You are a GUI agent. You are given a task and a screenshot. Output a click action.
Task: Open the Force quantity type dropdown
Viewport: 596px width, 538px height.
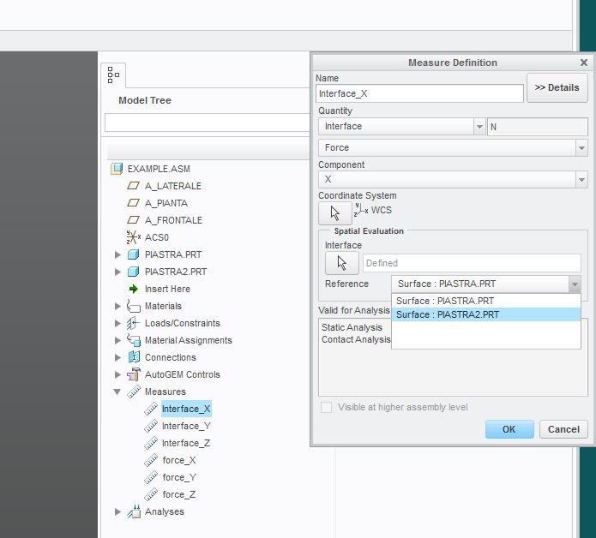coord(452,147)
